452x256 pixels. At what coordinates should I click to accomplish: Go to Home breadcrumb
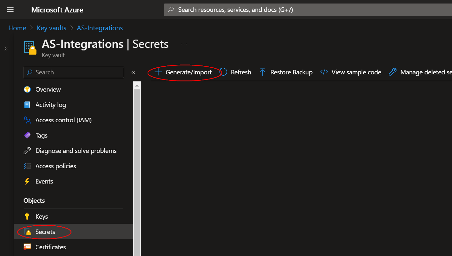click(x=17, y=28)
